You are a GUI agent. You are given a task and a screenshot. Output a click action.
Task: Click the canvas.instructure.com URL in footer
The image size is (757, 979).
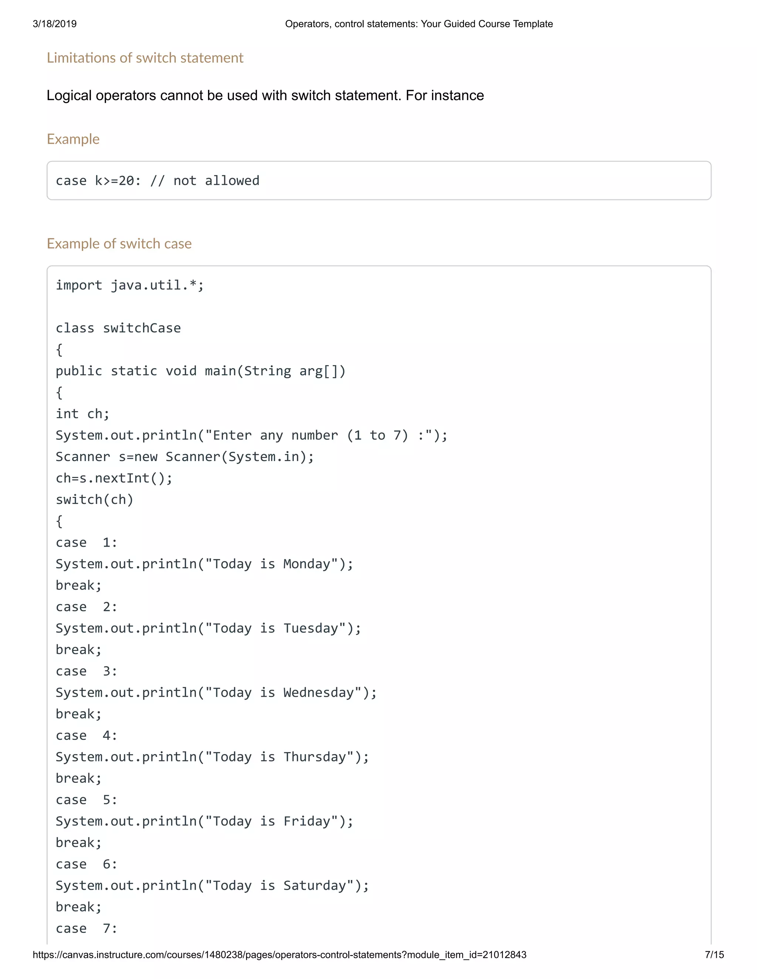click(279, 955)
